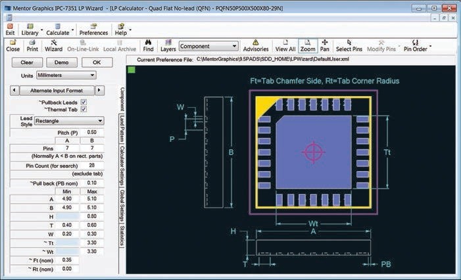The width and height of the screenshot is (461, 280).
Task: Expand the Modify Pins dropdown arrow
Action: (399, 46)
